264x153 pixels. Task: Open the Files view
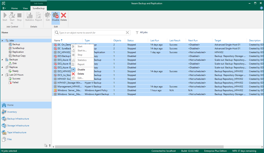26,139
